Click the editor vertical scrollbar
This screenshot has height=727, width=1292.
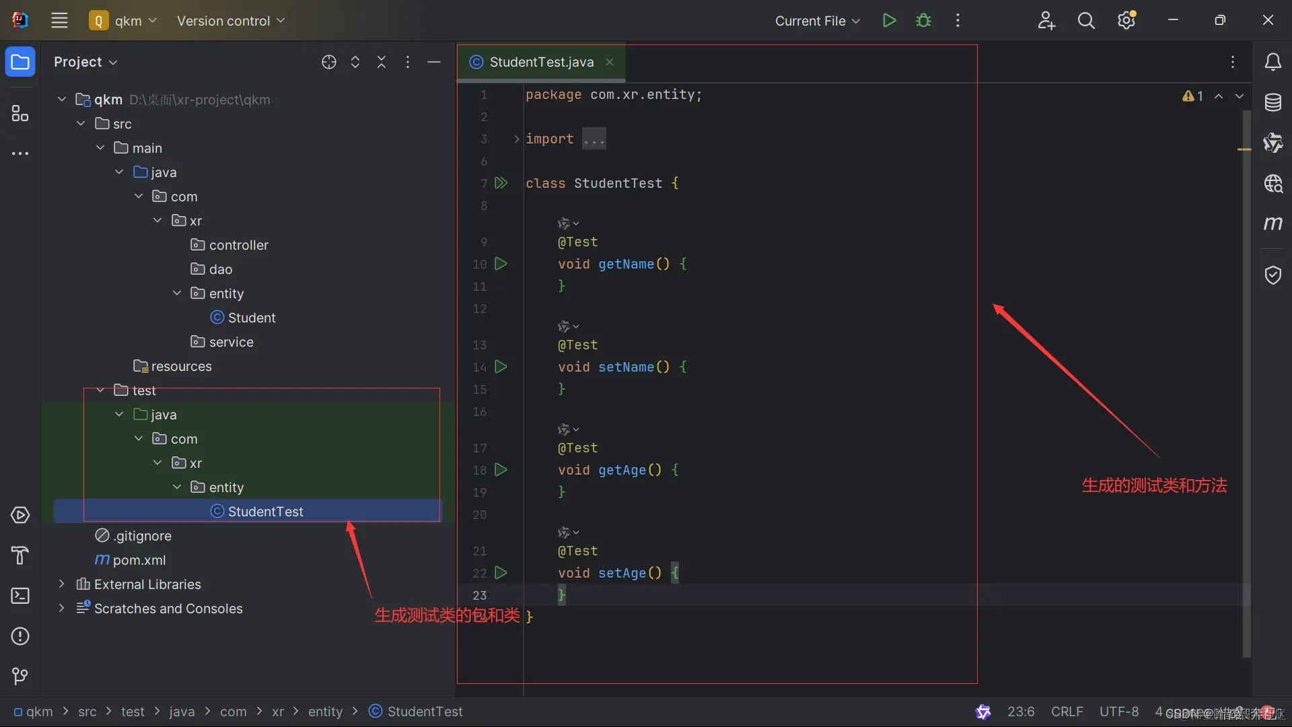point(1246,384)
